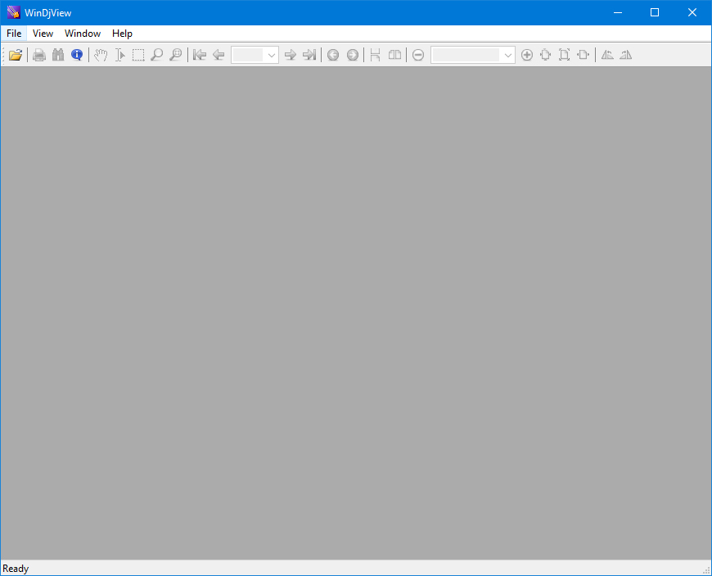Image resolution: width=712 pixels, height=576 pixels.
Task: Toggle the facing pages book icon
Action: (394, 55)
